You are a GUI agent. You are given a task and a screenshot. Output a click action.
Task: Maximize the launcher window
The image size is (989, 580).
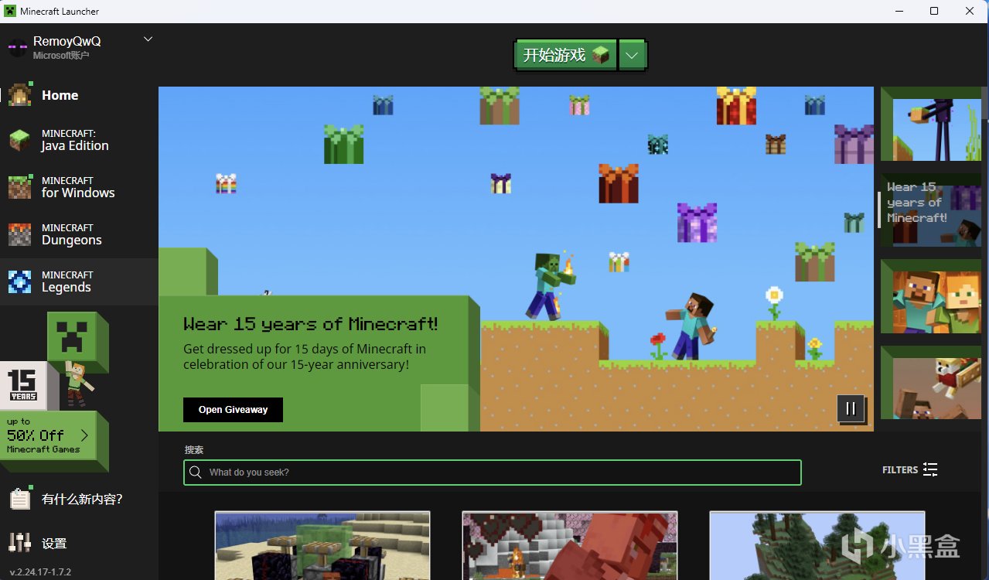point(934,11)
